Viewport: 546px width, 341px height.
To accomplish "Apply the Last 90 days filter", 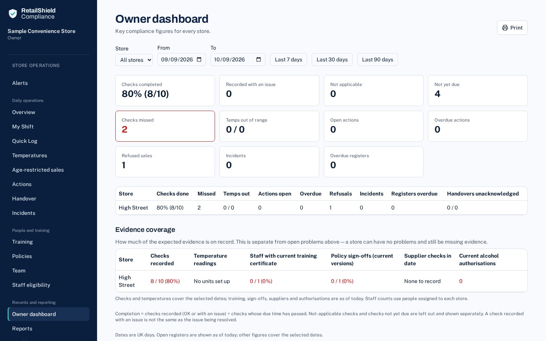I will point(378,59).
